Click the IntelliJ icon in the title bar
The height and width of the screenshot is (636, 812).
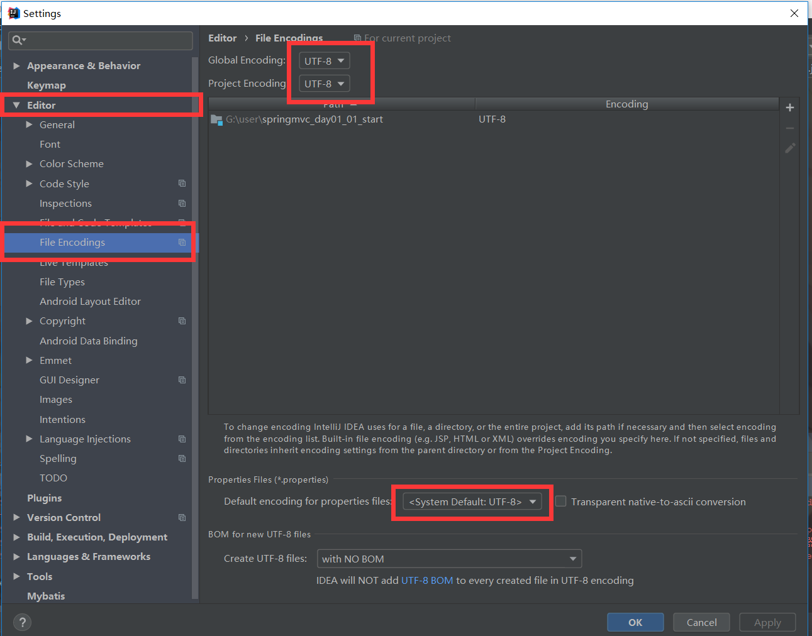(13, 13)
